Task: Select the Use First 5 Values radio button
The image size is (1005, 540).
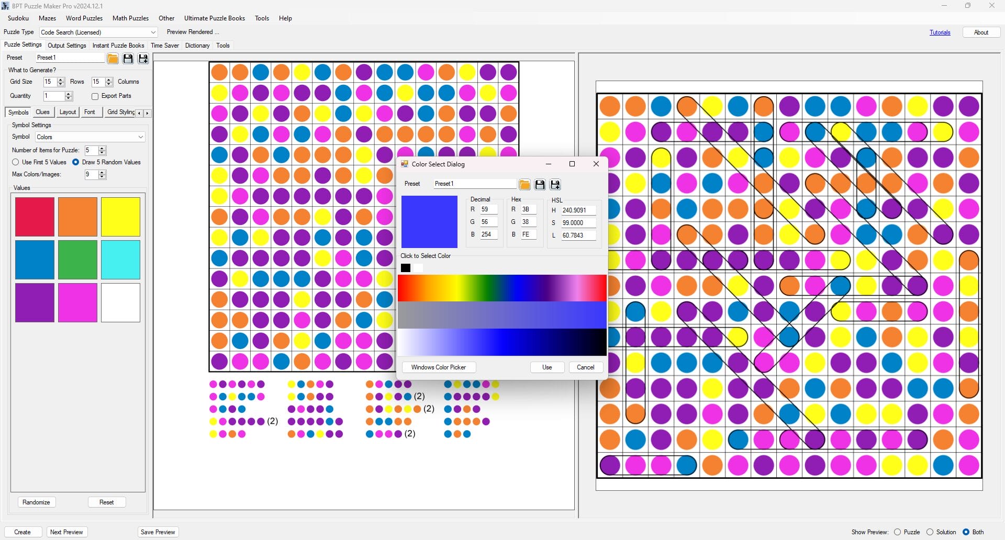Action: [16, 162]
